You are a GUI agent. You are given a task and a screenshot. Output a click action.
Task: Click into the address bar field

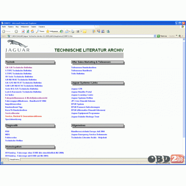point(82,36)
